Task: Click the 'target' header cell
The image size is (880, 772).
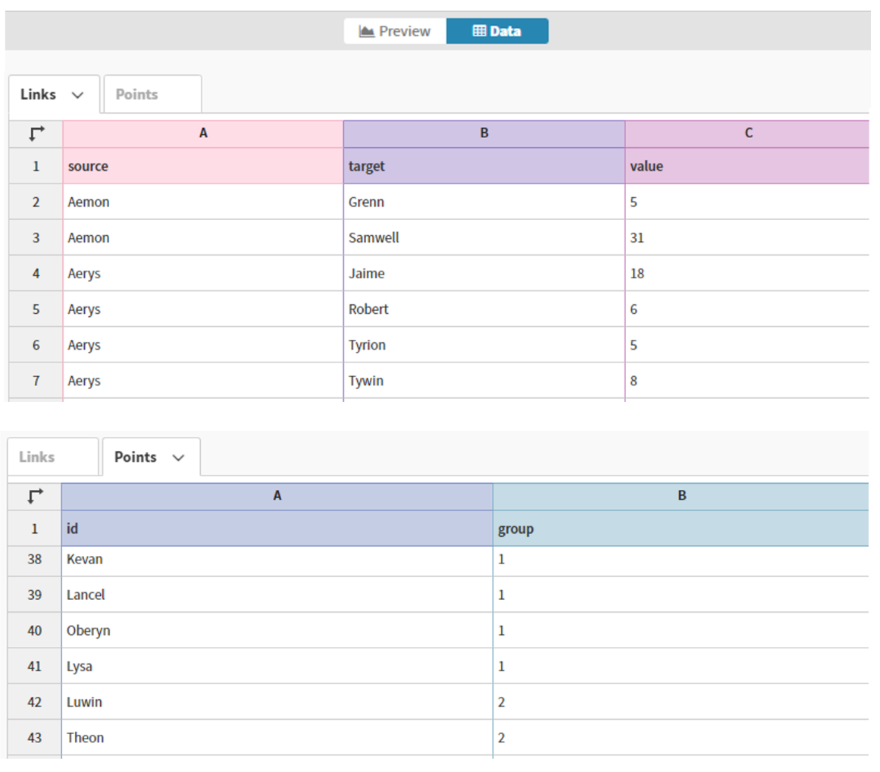Action: (484, 166)
